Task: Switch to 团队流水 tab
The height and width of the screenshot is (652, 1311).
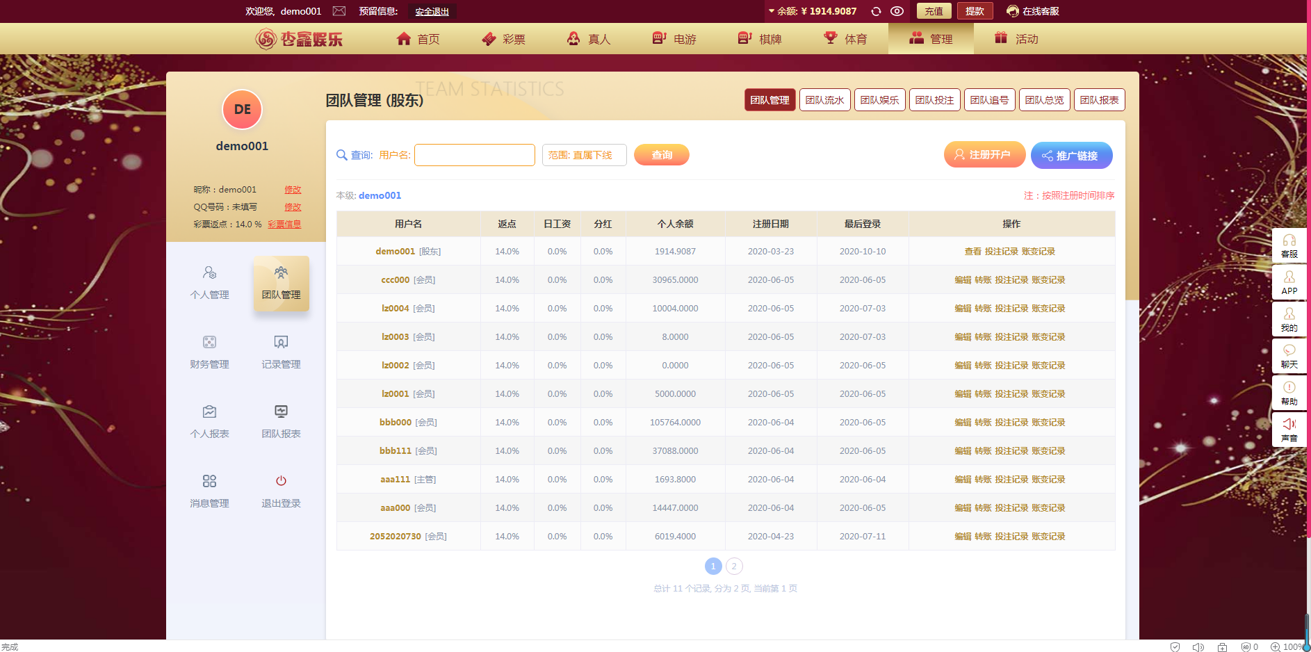Action: (x=824, y=100)
